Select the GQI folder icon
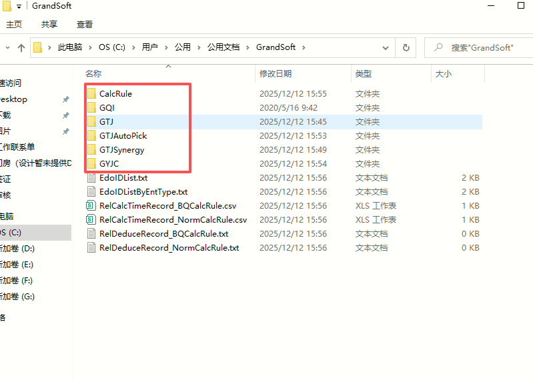The height and width of the screenshot is (380, 533). pyautogui.click(x=91, y=107)
